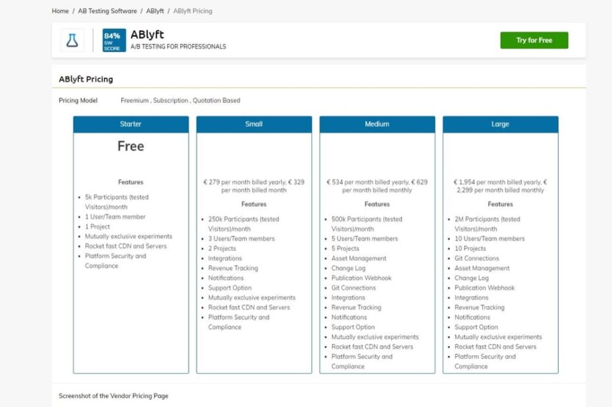This screenshot has width=612, height=407.
Task: Click the Try for Free button
Action: click(534, 39)
